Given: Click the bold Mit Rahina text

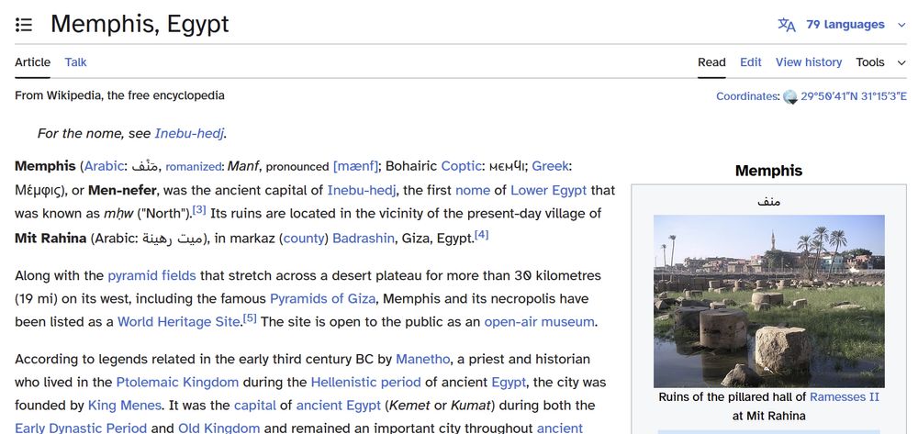Looking at the screenshot, I should coord(50,238).
